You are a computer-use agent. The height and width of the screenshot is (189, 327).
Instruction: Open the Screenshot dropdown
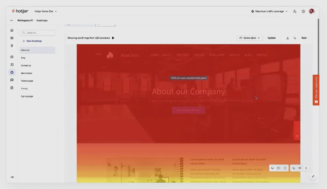click(x=249, y=38)
